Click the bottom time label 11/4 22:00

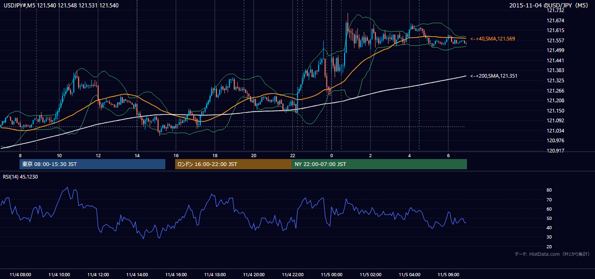[x=293, y=275]
